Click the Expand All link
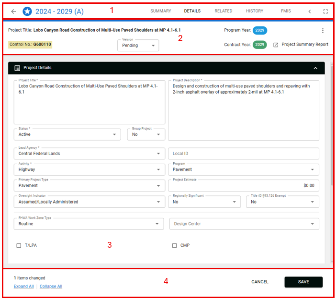Viewport: 336px width, 300px height. click(x=24, y=287)
